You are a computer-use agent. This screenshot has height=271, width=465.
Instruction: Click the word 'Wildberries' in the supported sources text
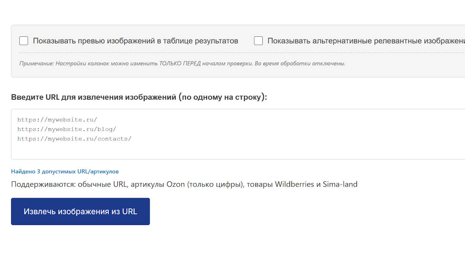coord(294,184)
